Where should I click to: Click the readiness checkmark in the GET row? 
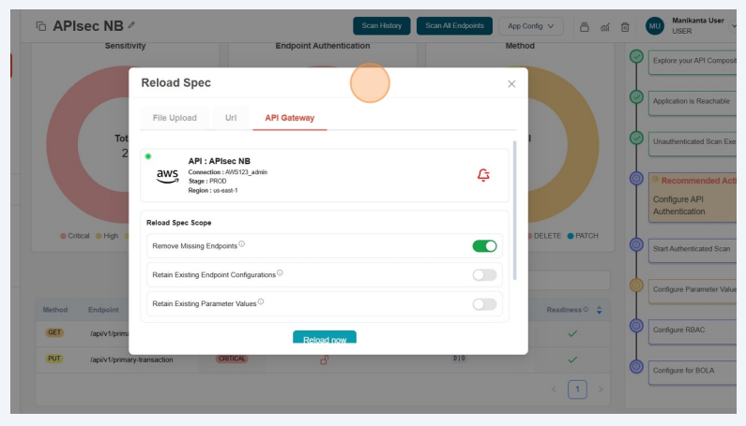click(x=572, y=334)
